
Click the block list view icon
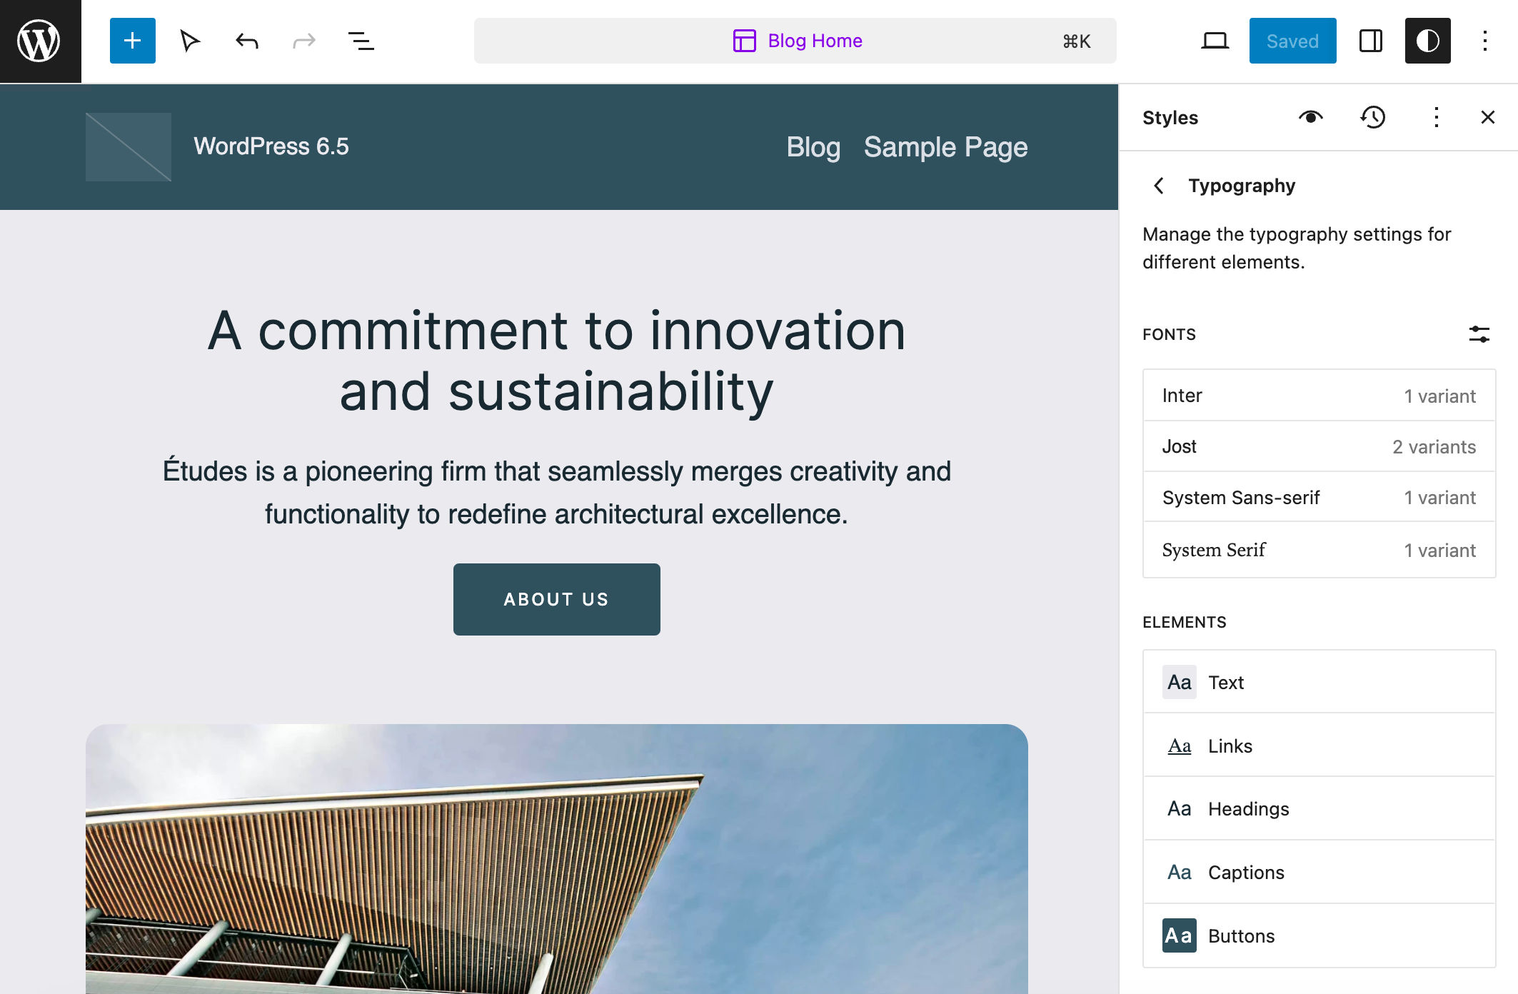[x=359, y=41]
